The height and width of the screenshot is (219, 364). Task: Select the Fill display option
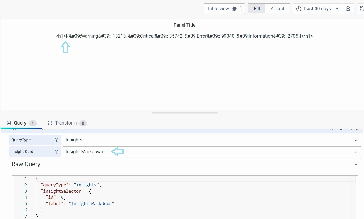point(257,9)
